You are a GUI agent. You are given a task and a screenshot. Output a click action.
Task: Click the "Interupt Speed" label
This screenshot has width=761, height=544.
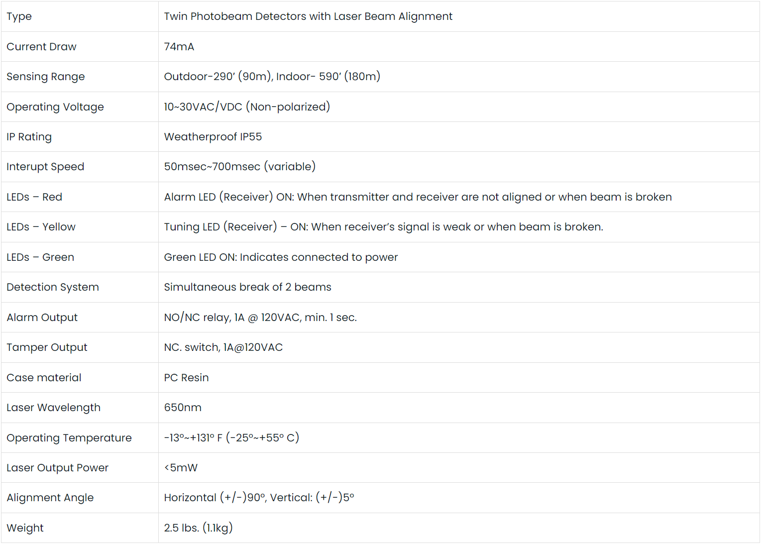tap(45, 167)
